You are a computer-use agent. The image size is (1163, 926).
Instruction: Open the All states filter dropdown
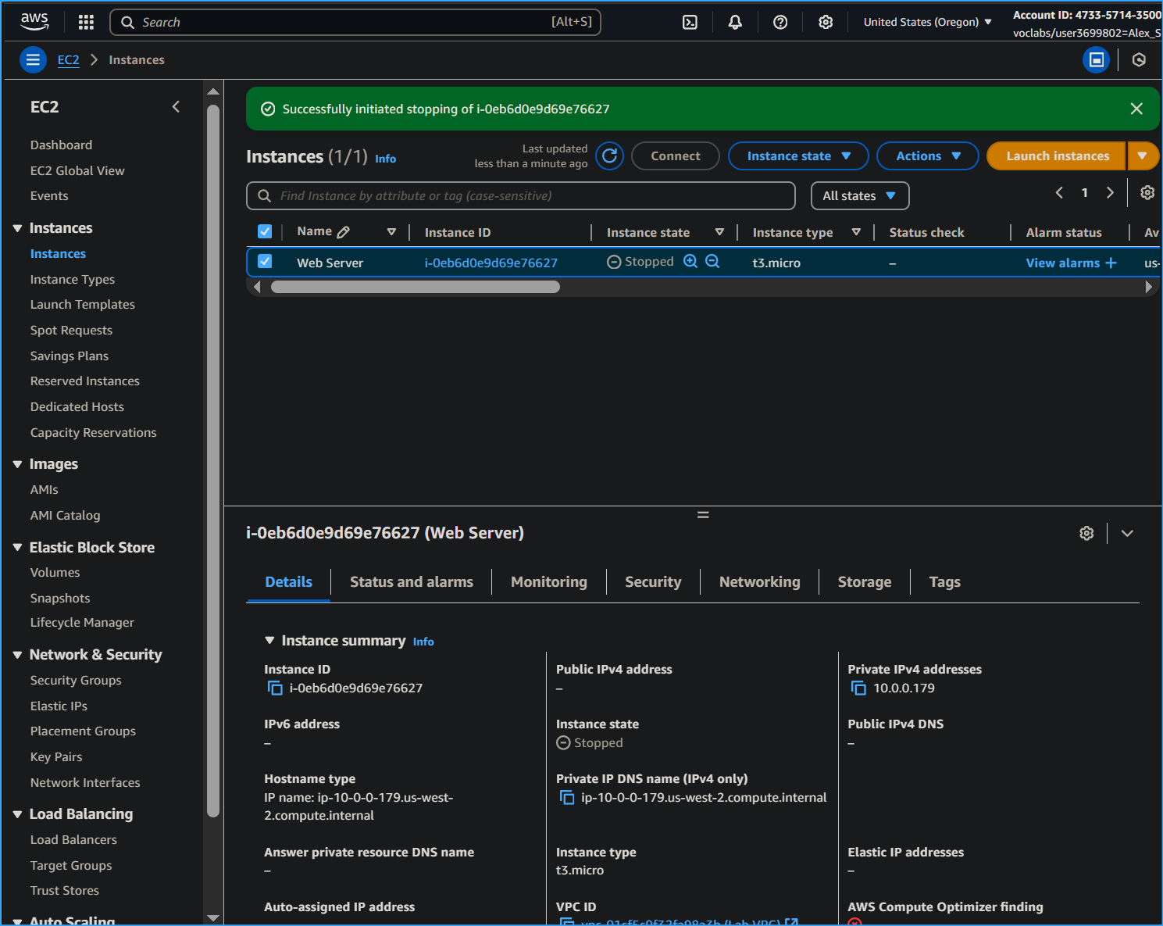click(x=859, y=195)
